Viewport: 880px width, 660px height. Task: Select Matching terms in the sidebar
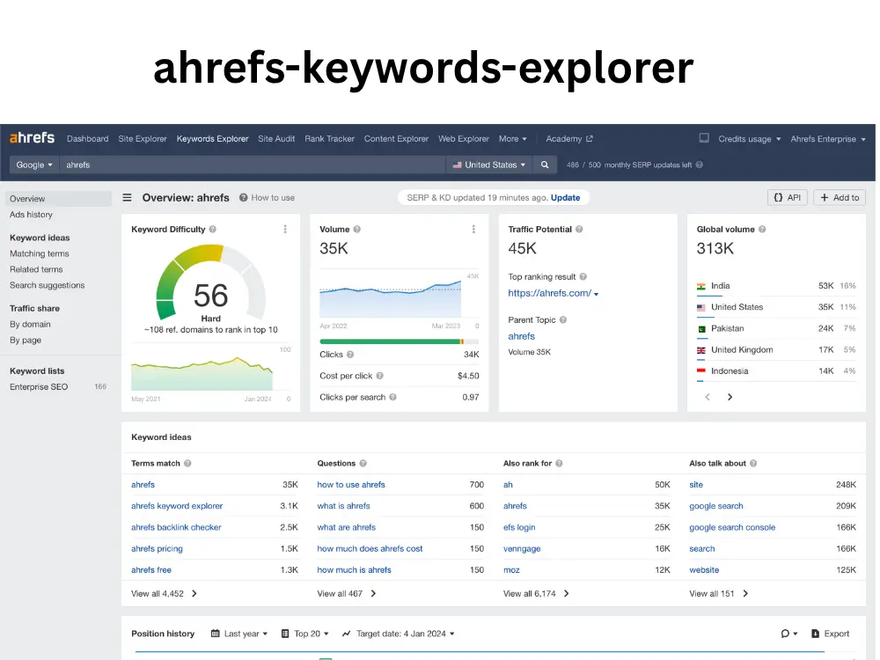click(40, 253)
